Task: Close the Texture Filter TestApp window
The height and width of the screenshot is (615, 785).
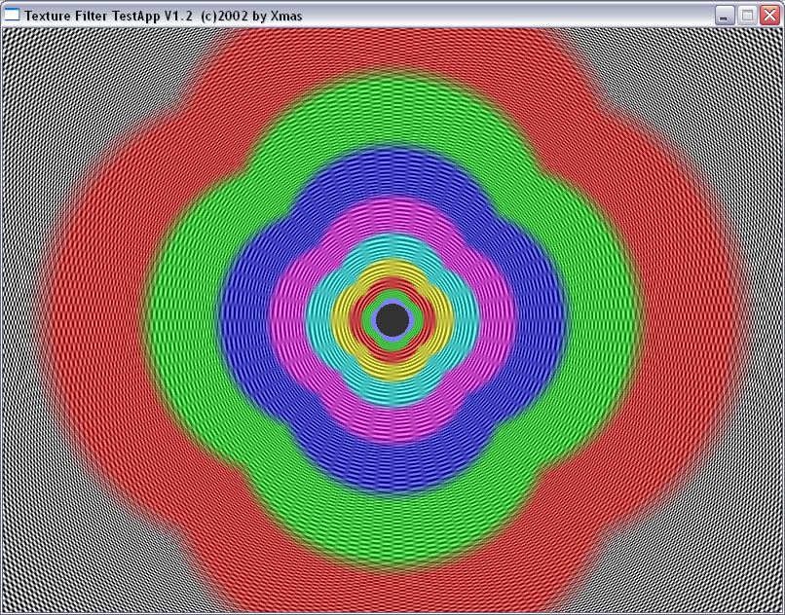Action: click(770, 16)
